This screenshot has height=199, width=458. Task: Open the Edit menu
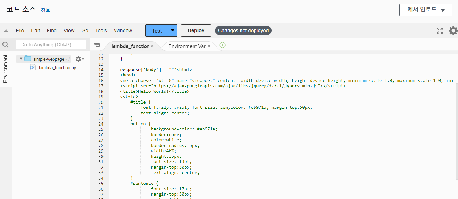tap(35, 30)
